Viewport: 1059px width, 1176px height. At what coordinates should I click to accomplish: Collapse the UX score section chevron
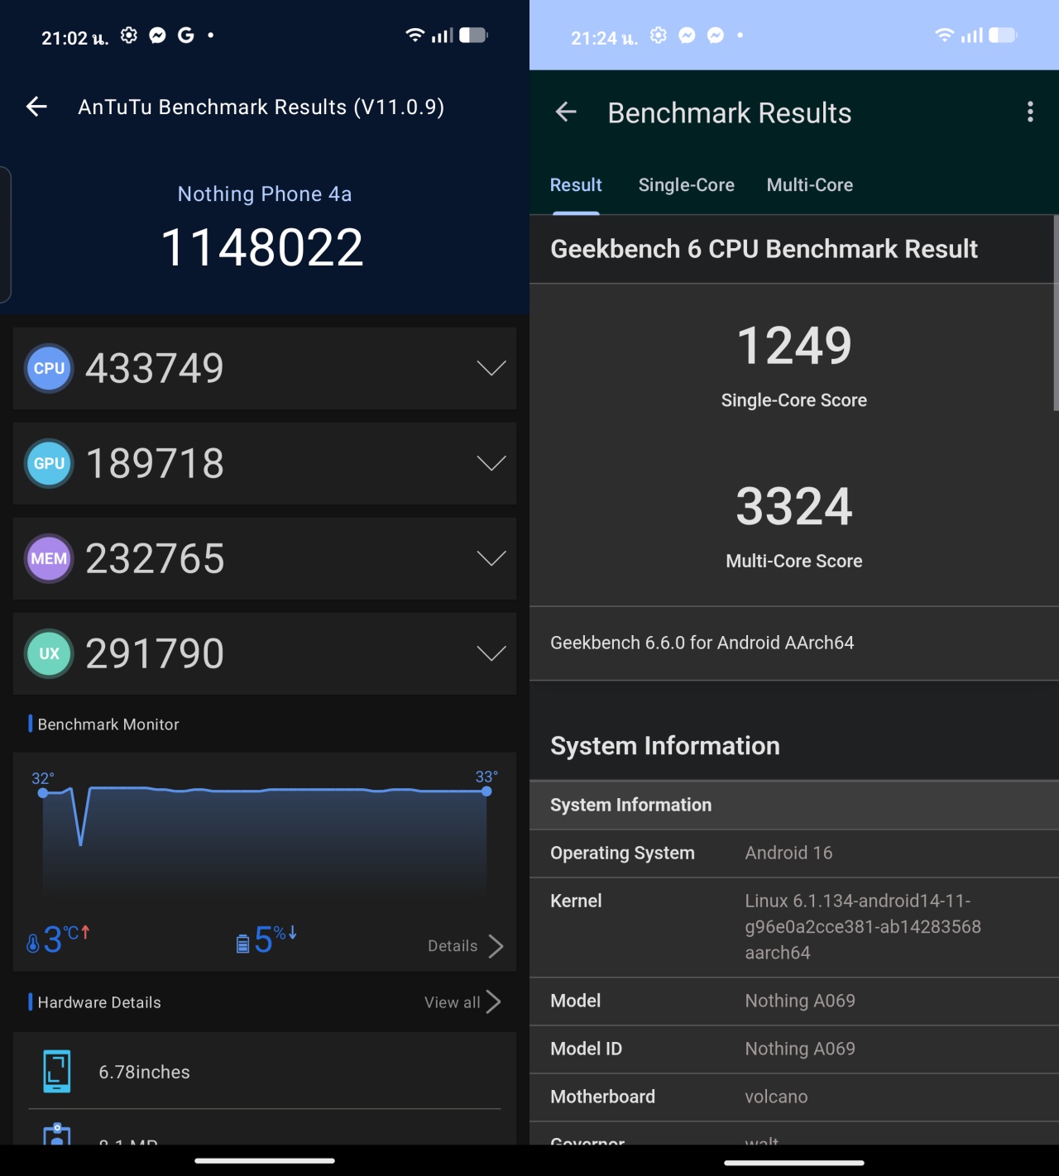(490, 653)
